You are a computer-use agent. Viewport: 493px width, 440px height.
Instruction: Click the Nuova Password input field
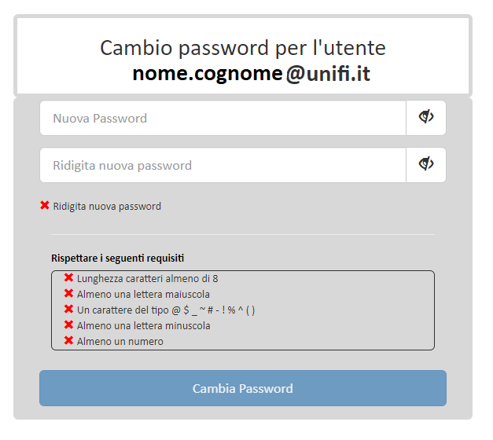223,118
